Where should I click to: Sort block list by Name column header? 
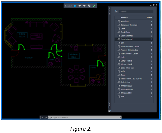pos(124,18)
